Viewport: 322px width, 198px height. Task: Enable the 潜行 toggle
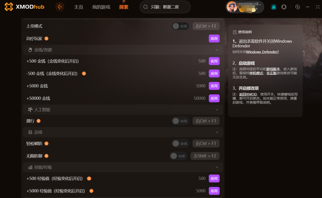pos(180,121)
